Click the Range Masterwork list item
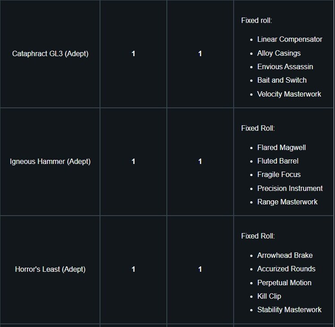 tap(287, 202)
